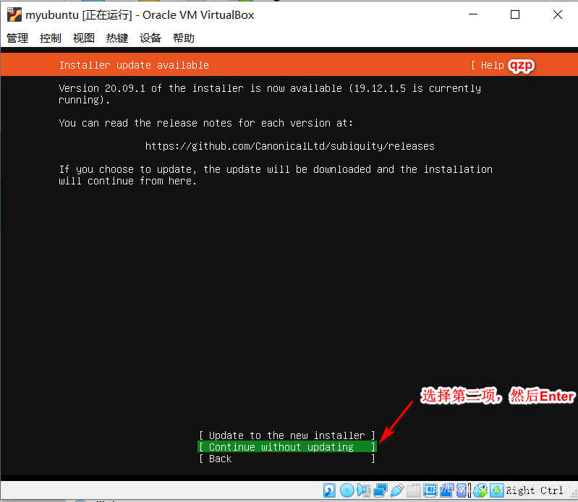Click the network adapters status icon
The height and width of the screenshot is (502, 578).
[x=380, y=490]
